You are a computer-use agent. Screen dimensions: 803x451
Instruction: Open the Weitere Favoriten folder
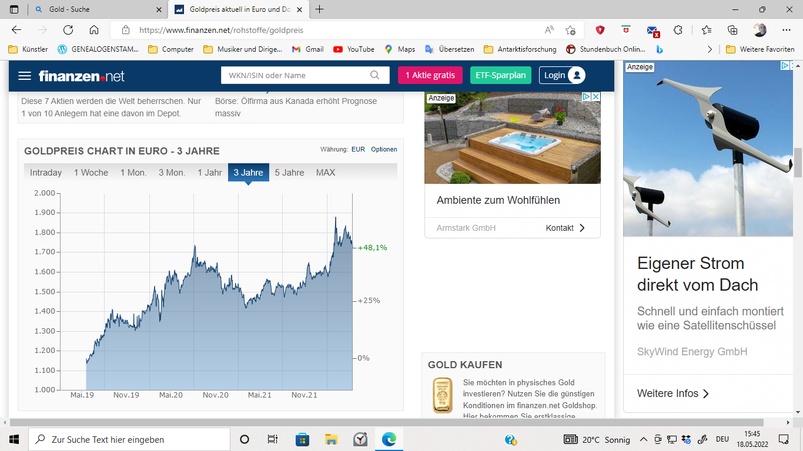tap(760, 49)
